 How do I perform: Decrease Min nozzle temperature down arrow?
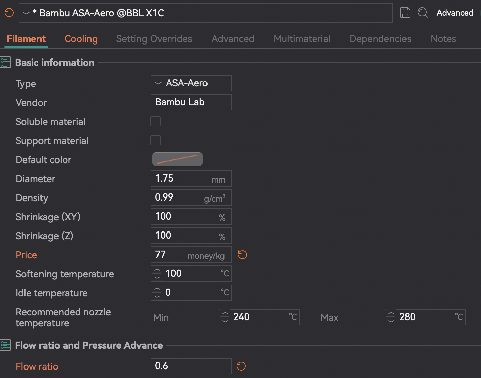coord(225,321)
